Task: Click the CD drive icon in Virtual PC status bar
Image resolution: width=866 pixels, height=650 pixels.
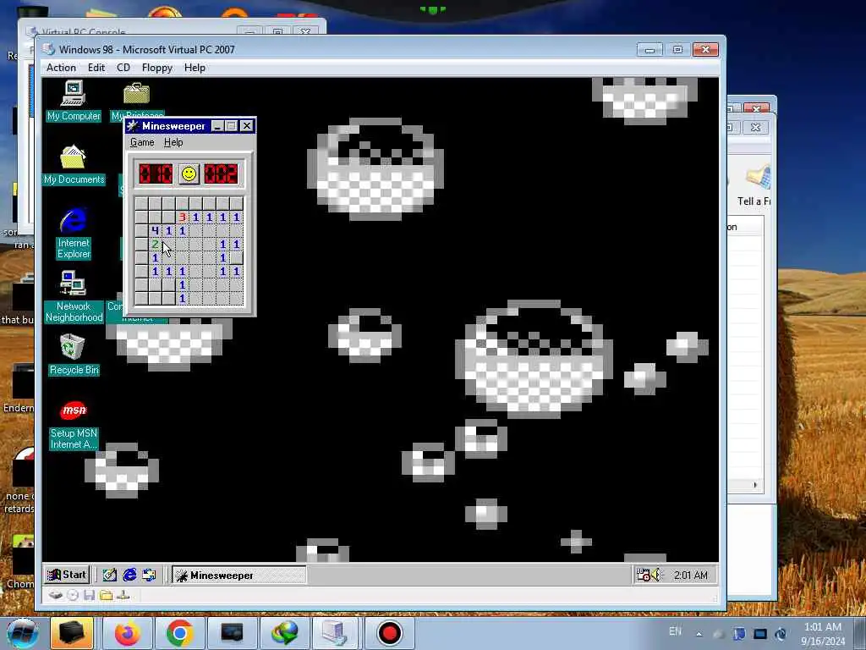Action: point(73,595)
